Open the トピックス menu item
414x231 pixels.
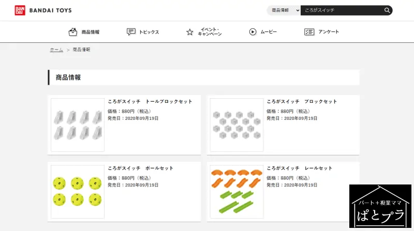[x=149, y=32]
